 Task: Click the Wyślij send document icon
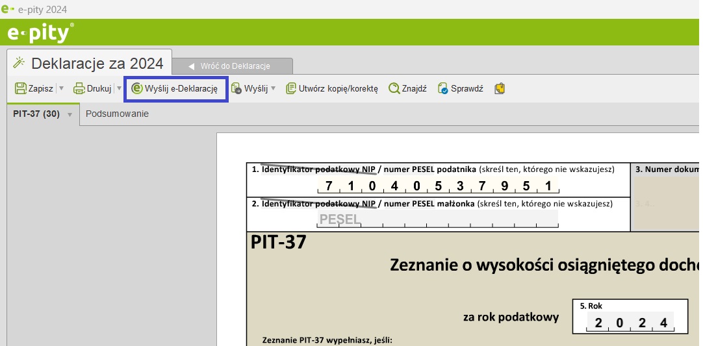pos(236,89)
